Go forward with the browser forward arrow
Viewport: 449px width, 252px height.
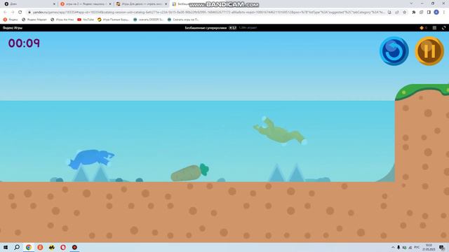coord(13,13)
